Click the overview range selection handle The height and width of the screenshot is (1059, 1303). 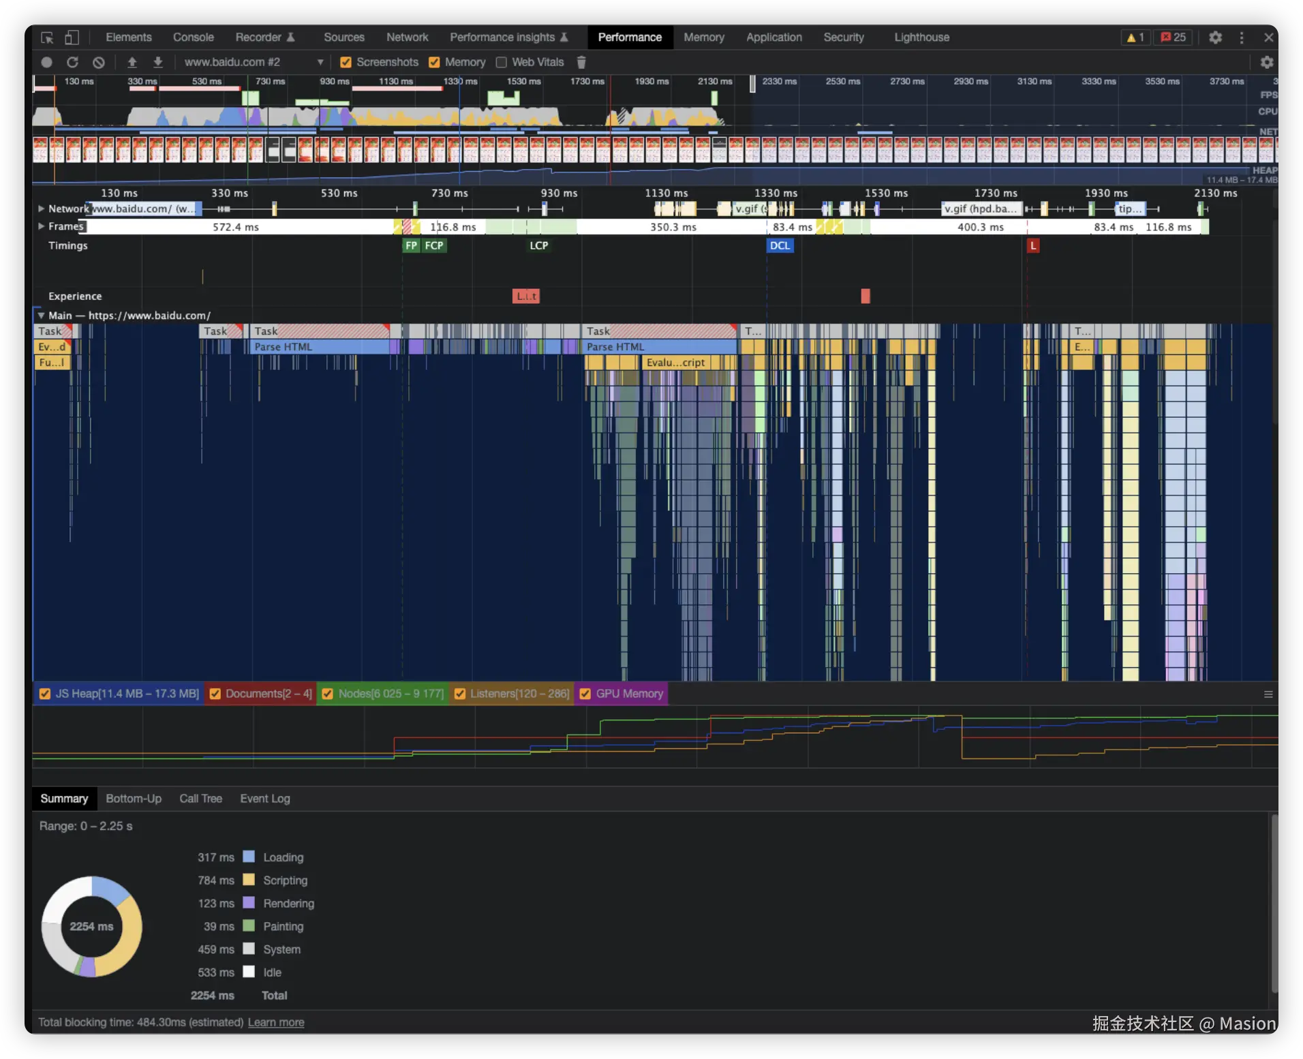[x=752, y=83]
